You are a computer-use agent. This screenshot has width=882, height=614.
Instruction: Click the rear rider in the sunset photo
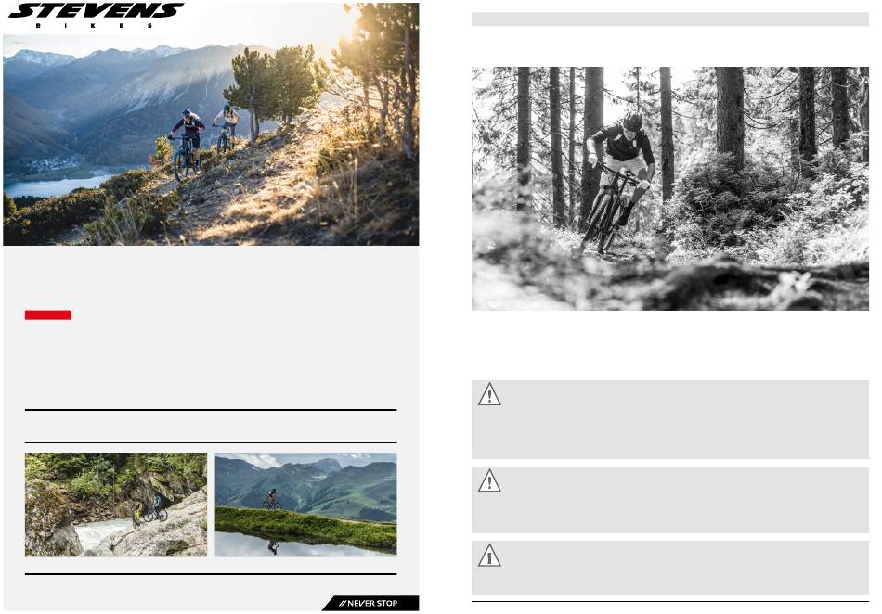227,127
